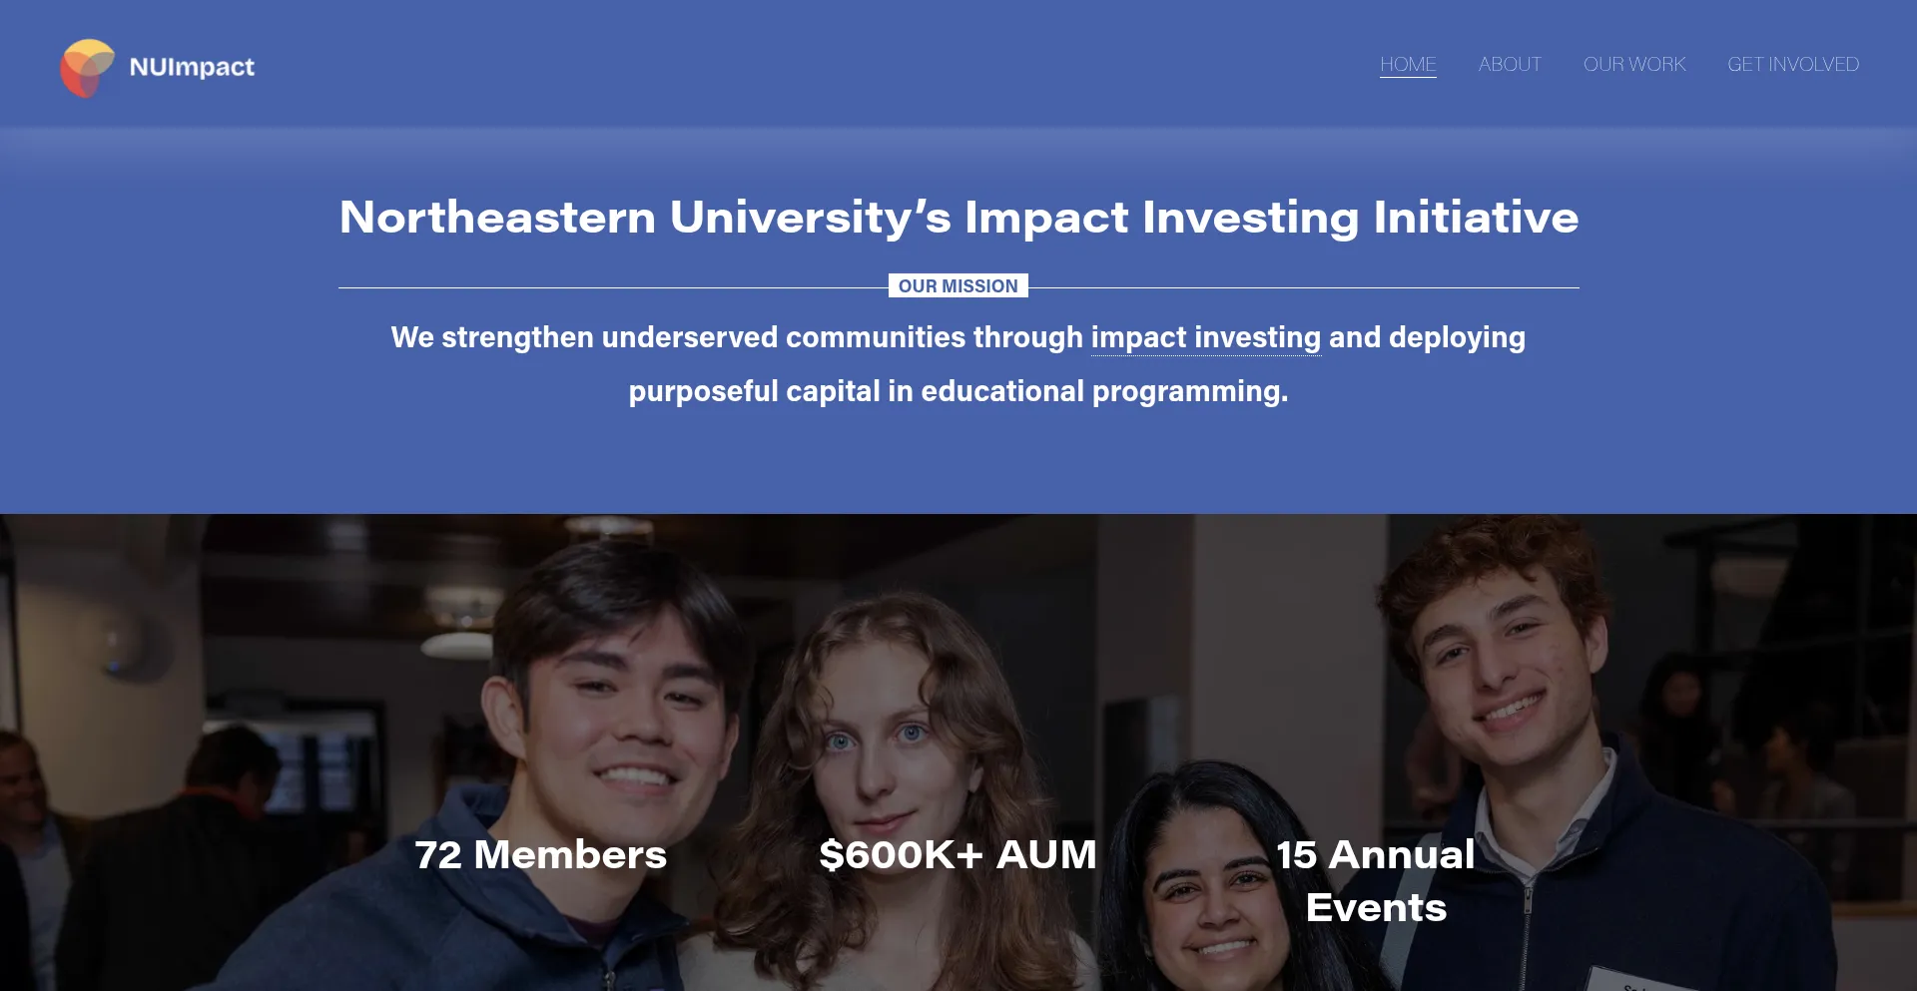Open the OUR WORK menu
This screenshot has width=1917, height=991.
[x=1634, y=65]
